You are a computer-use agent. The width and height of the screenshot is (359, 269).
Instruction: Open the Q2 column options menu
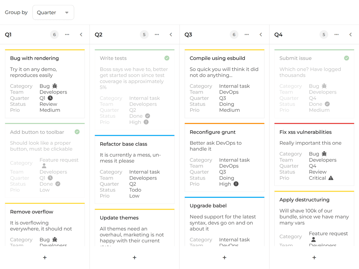point(157,35)
